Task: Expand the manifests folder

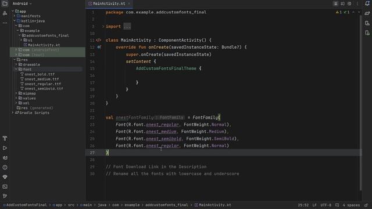Action: 15,16
